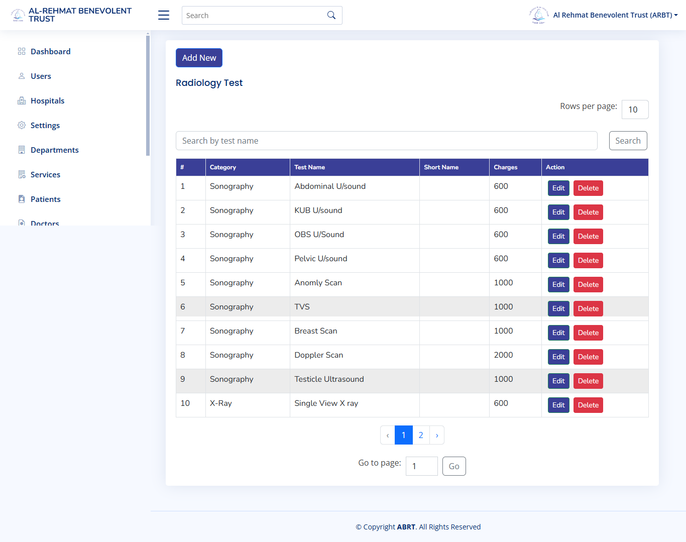
Task: Open the Dashboard menu entry
Action: point(50,51)
